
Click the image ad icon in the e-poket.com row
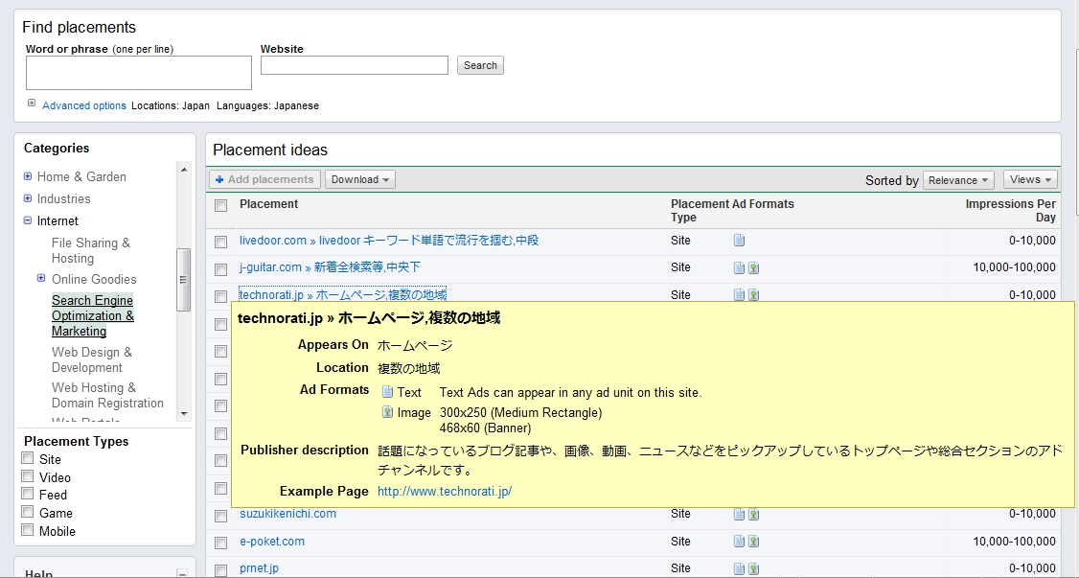pyautogui.click(x=753, y=542)
